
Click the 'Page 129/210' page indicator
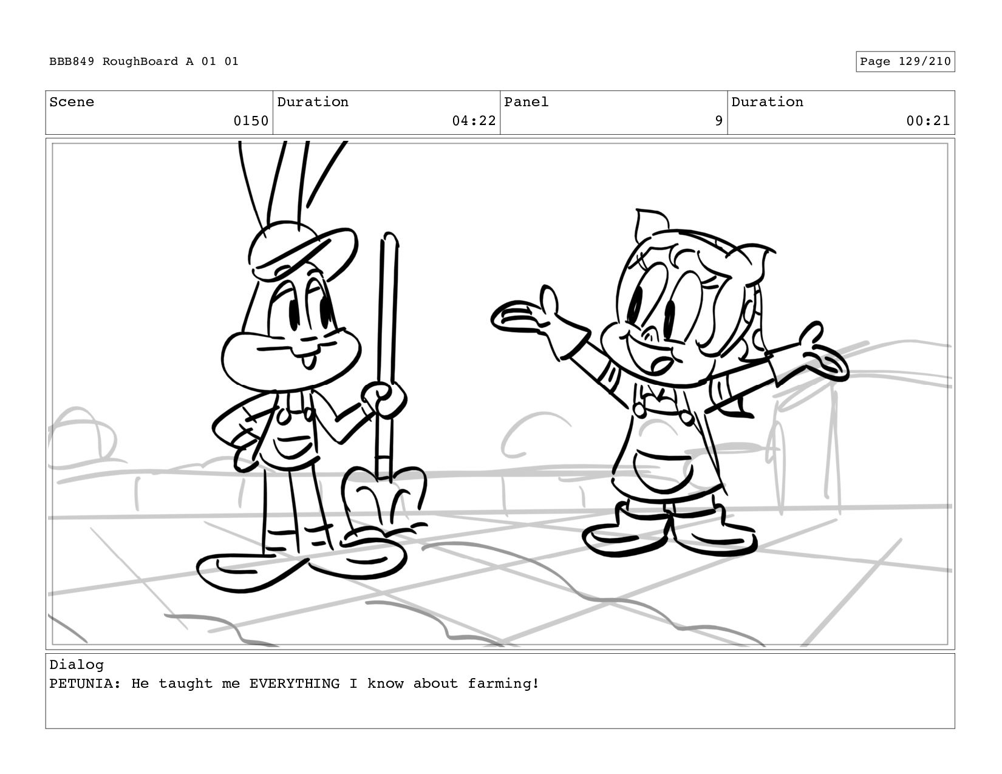click(x=905, y=61)
